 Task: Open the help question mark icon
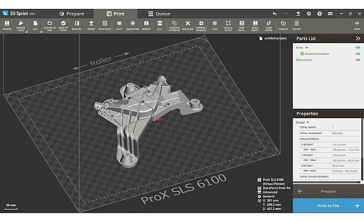[x=320, y=14]
